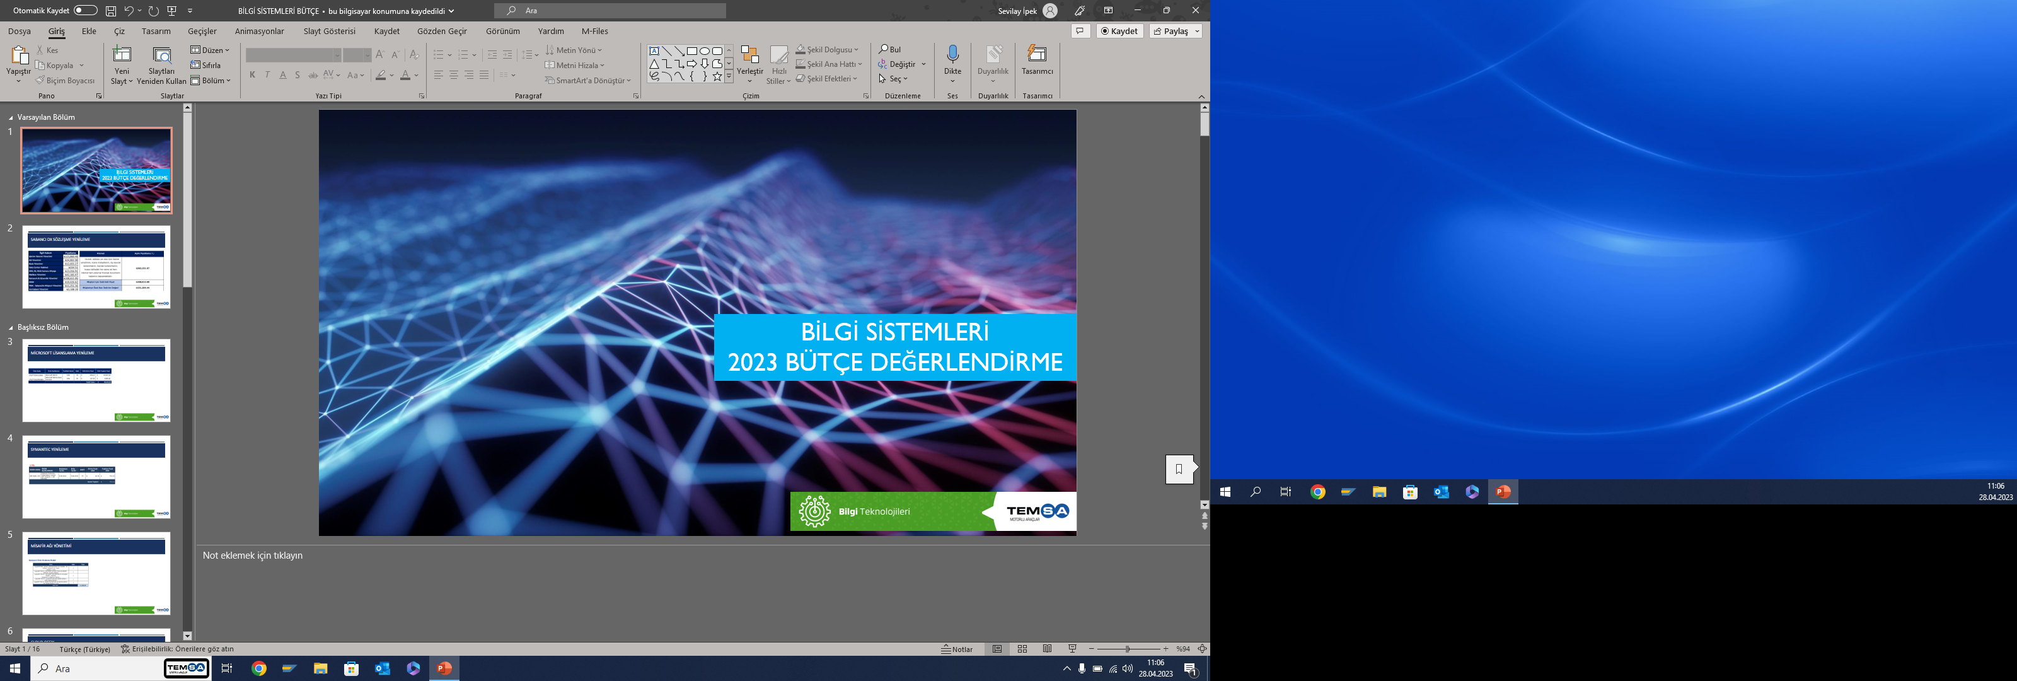Open the Quick Access Toolbar customize dropdown
Screen dimensions: 2017x681
point(190,11)
